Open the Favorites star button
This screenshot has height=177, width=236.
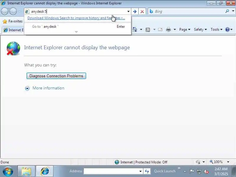pos(13,21)
